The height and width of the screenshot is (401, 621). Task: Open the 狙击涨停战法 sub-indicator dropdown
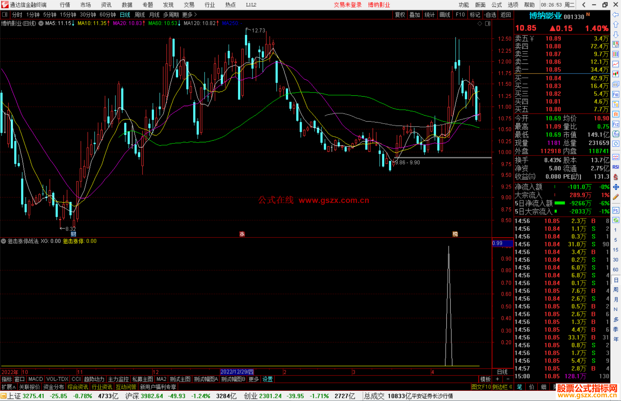pos(3,241)
